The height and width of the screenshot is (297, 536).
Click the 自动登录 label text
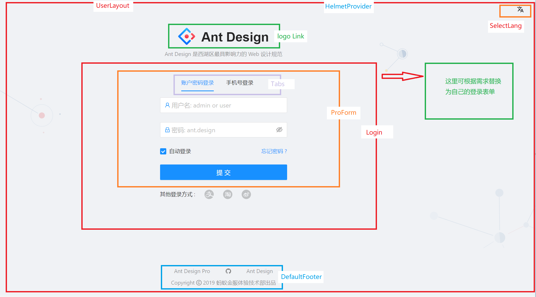pyautogui.click(x=180, y=151)
